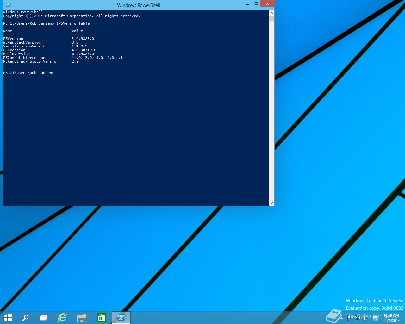Select the PowerShell taskbar button

(121, 318)
